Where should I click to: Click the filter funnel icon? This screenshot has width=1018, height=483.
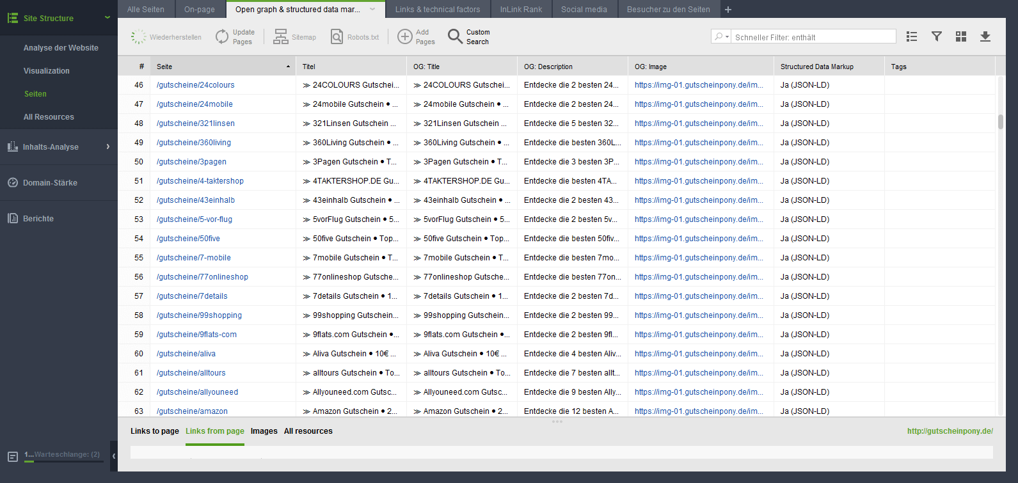pos(936,37)
